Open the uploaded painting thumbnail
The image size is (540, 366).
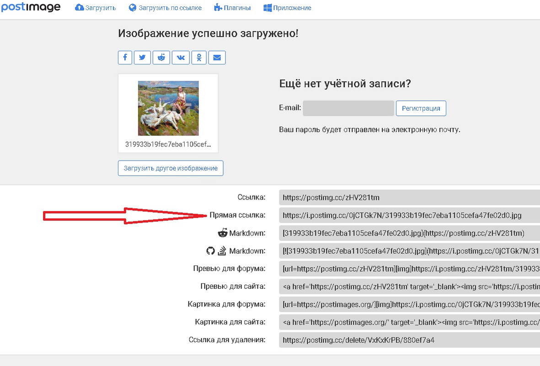coord(168,108)
